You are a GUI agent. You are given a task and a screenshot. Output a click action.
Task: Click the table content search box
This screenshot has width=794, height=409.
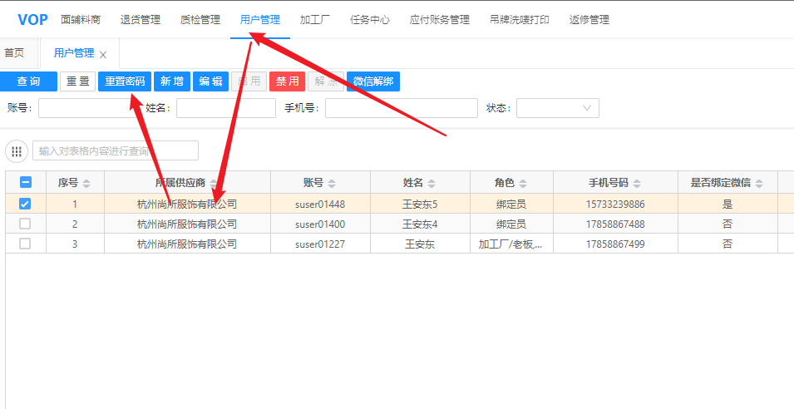(x=115, y=150)
